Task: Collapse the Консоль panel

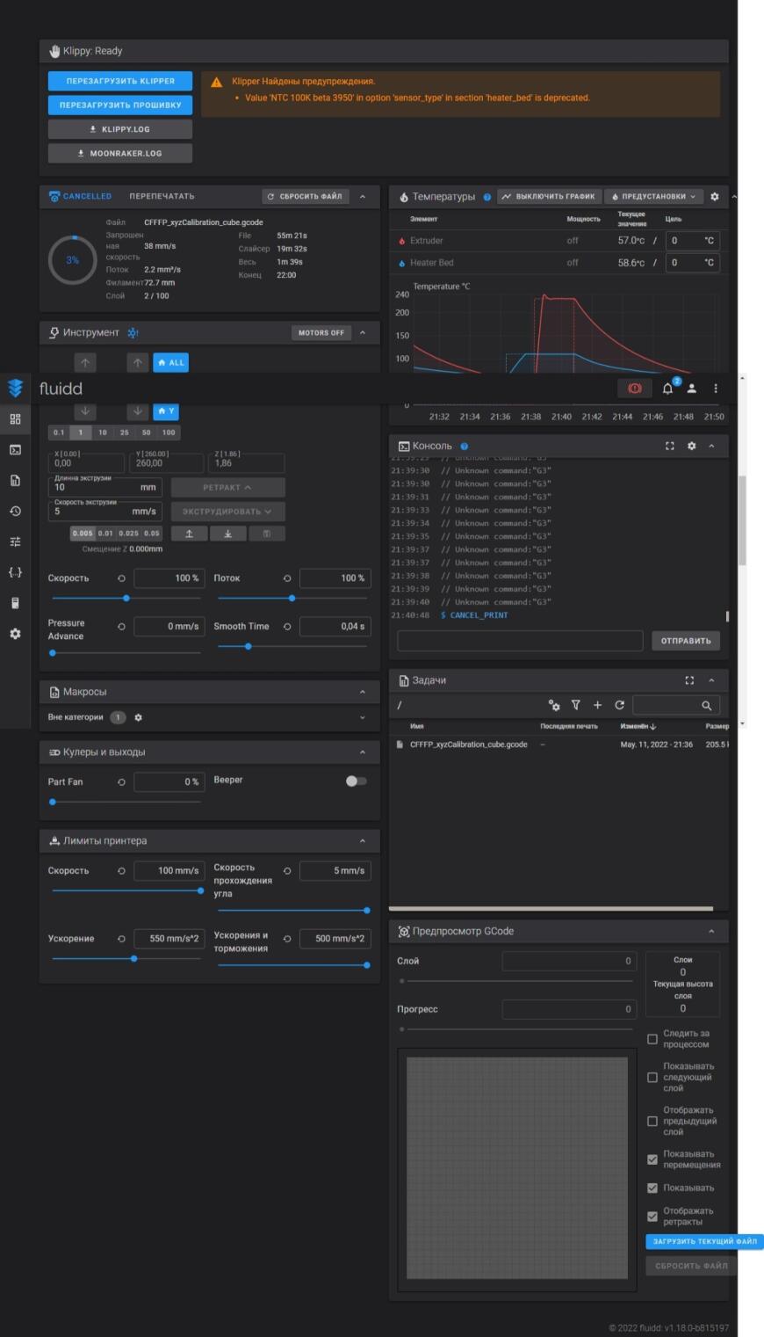Action: pos(711,446)
